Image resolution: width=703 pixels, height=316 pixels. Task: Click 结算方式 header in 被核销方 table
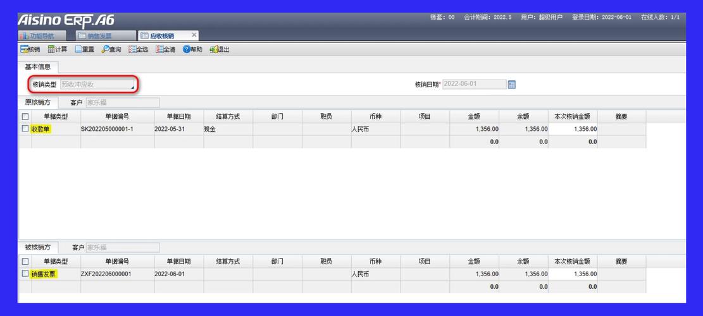point(228,262)
